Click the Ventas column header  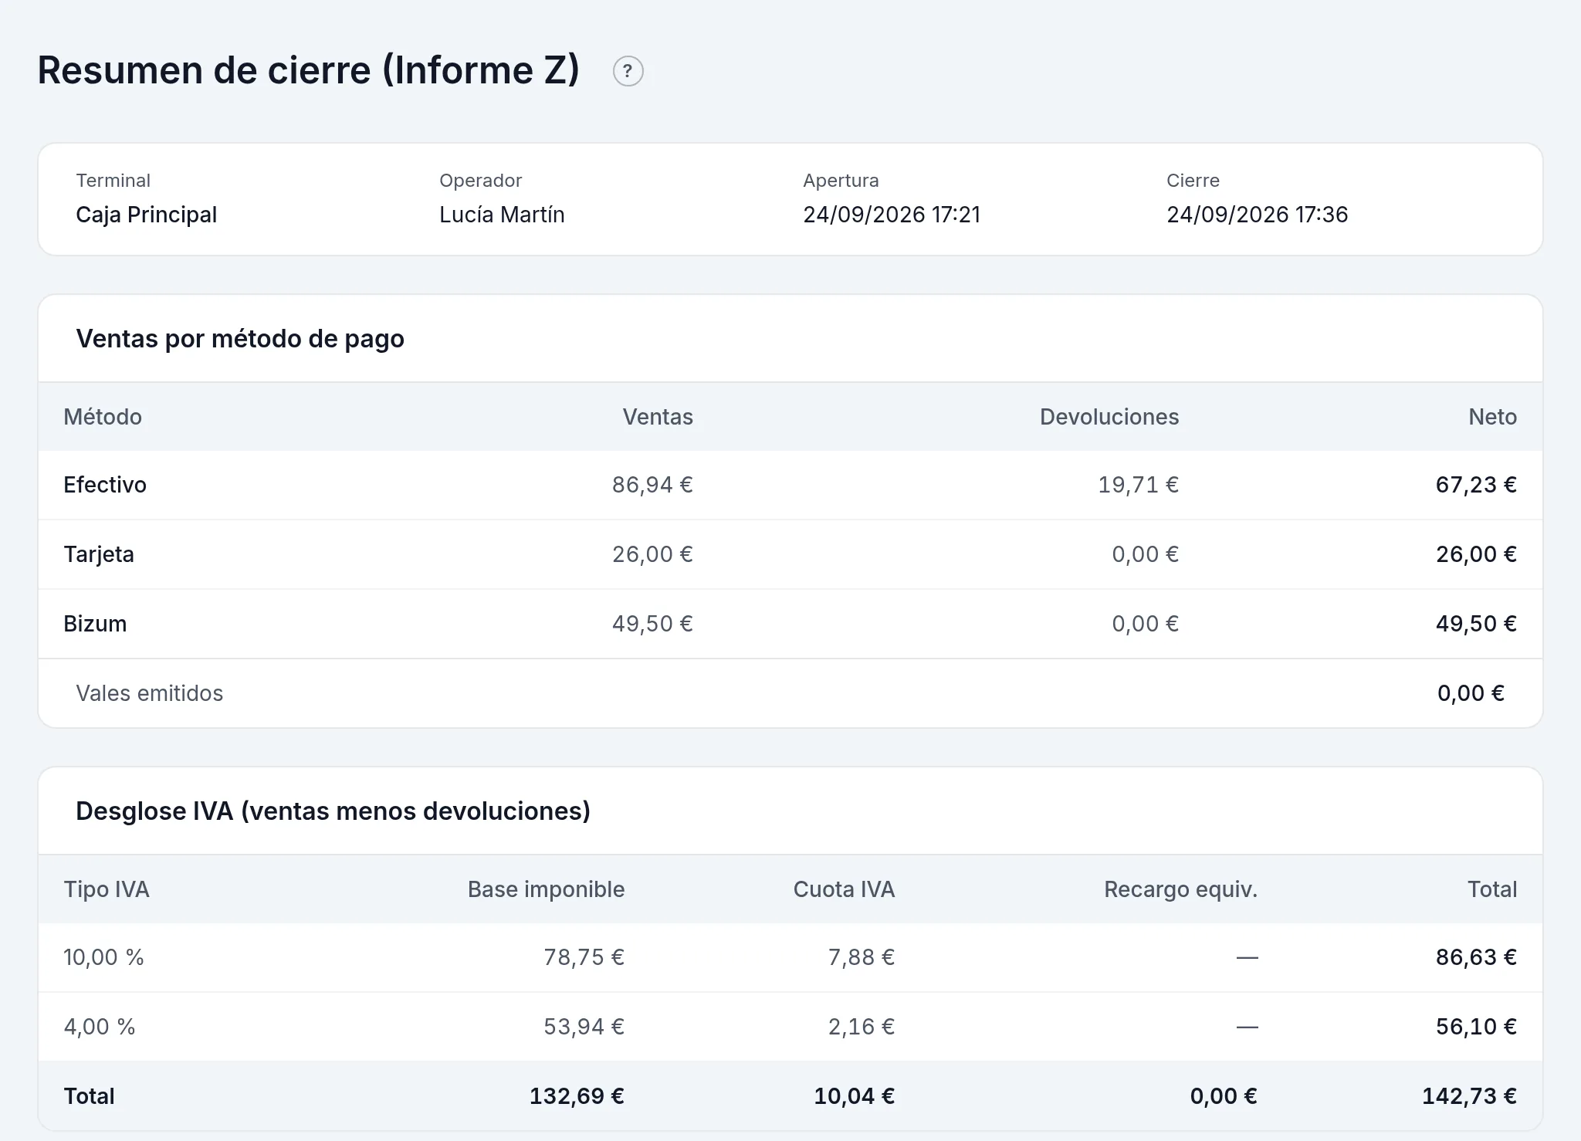point(658,417)
